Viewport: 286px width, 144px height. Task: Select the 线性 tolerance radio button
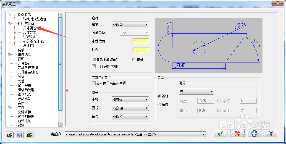[x=159, y=96]
